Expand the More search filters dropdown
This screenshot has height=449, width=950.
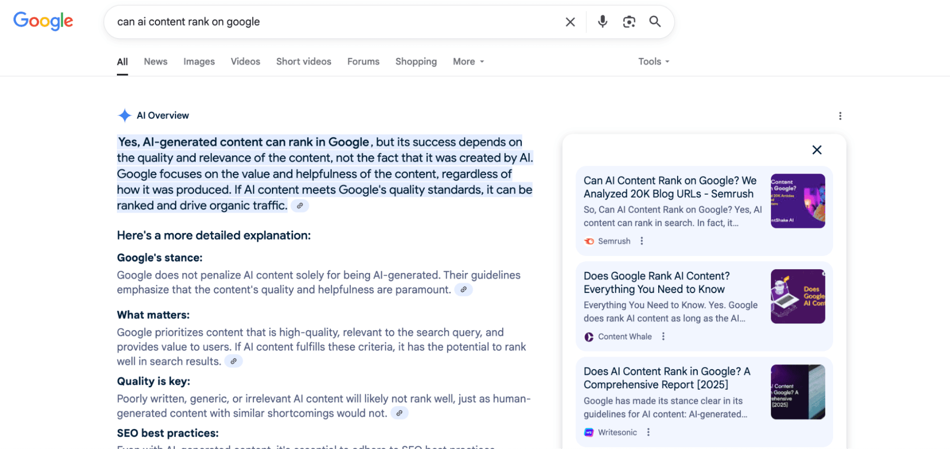468,61
